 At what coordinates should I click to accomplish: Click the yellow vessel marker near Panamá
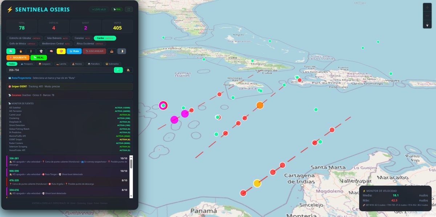(x=257, y=184)
